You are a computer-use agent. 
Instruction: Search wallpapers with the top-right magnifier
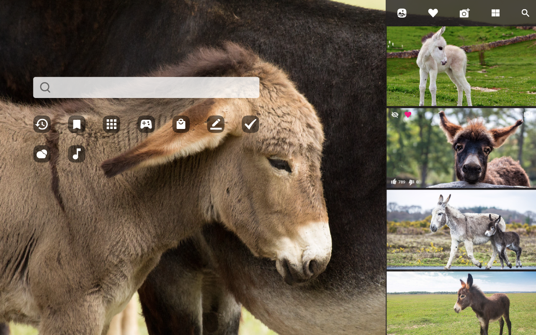(526, 13)
